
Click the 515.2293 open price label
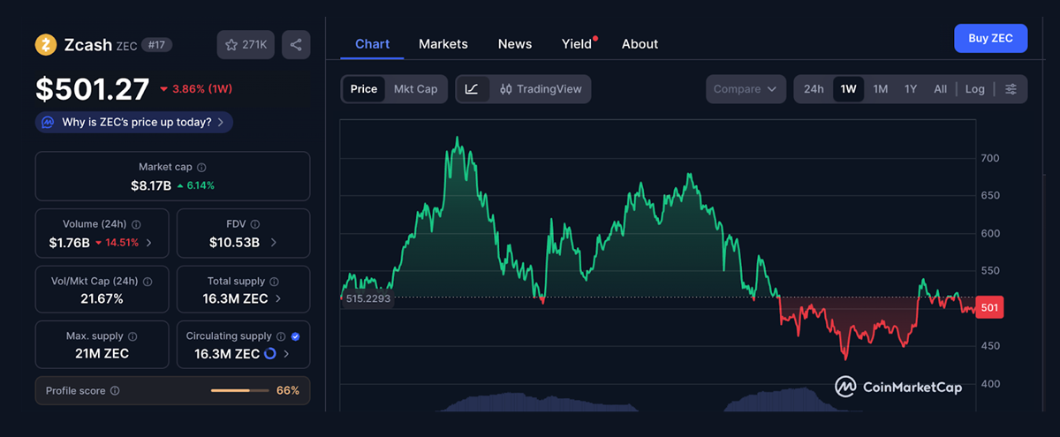pos(367,298)
